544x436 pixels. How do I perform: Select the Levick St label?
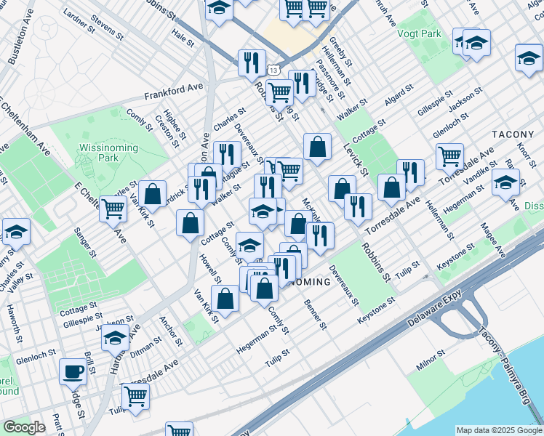356,160
